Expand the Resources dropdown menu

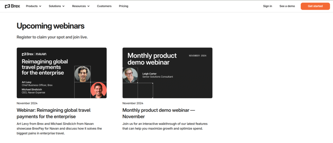(81, 6)
